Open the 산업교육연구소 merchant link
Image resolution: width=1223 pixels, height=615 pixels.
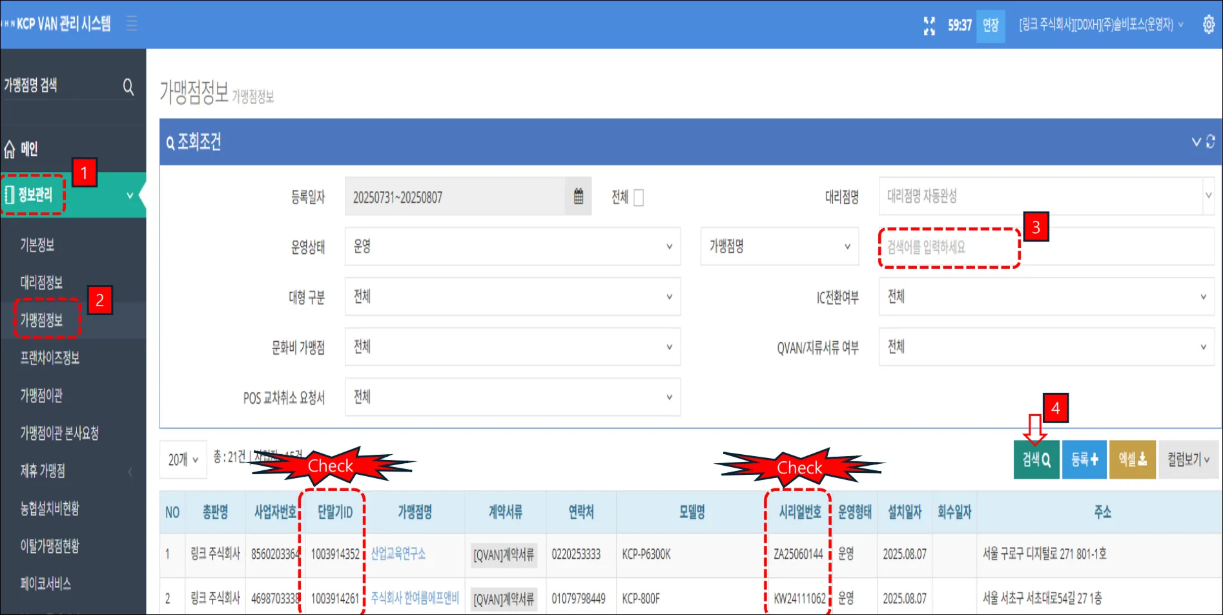coord(398,554)
